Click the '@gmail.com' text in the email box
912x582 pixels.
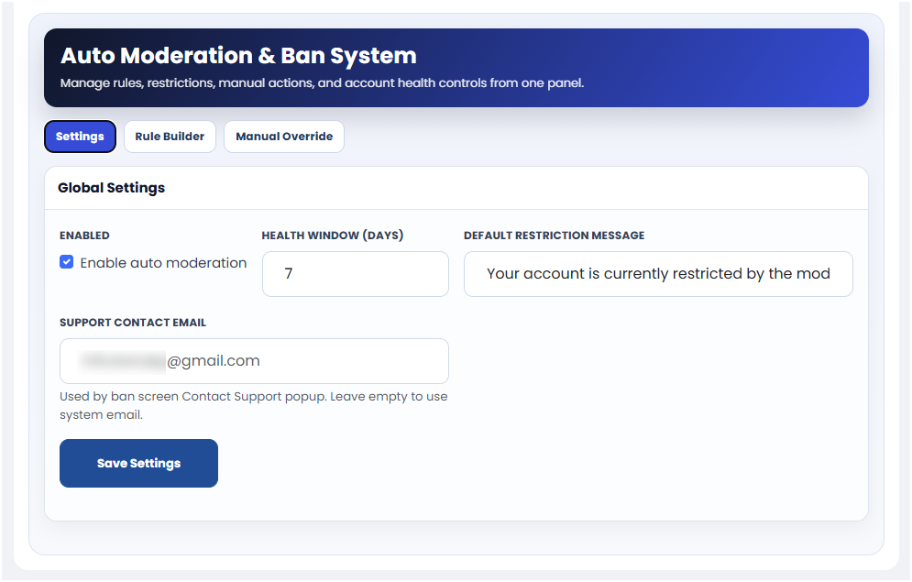(214, 361)
